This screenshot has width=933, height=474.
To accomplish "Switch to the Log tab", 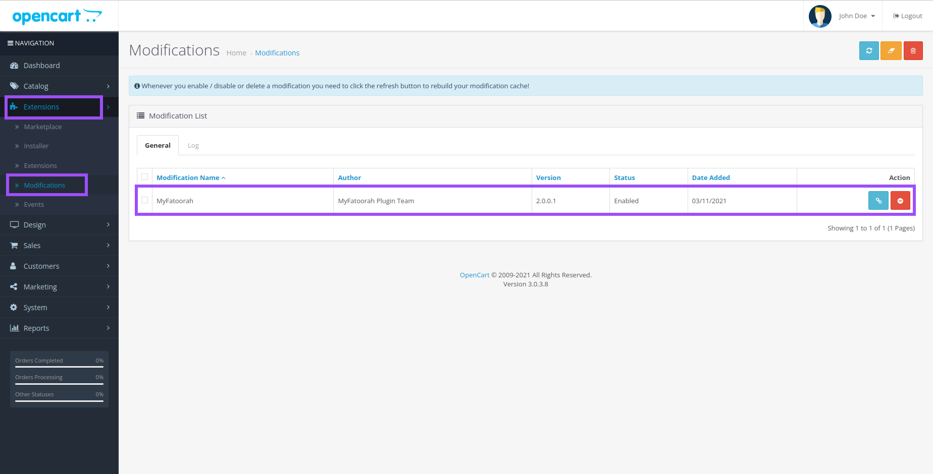I will tap(193, 145).
